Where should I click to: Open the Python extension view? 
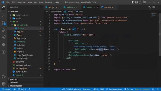pyautogui.click(x=4, y=44)
